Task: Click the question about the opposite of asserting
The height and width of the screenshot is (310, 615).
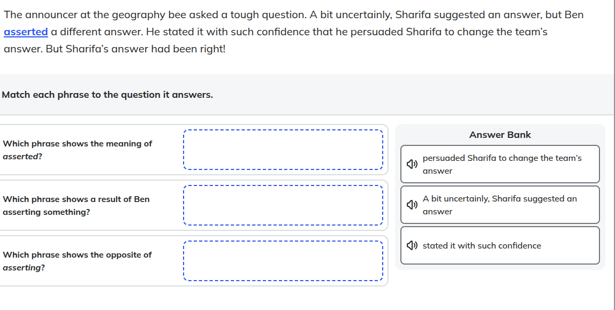Action: coord(77,261)
